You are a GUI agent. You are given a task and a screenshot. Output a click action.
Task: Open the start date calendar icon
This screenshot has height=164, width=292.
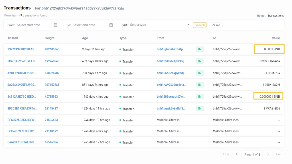click(x=55, y=25)
